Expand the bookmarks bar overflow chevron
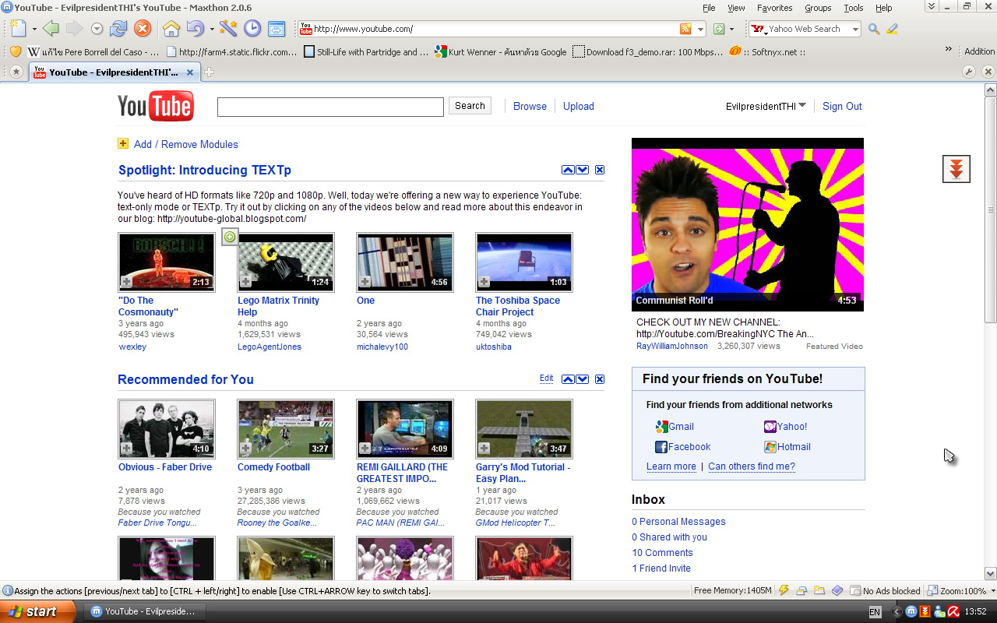 click(949, 49)
